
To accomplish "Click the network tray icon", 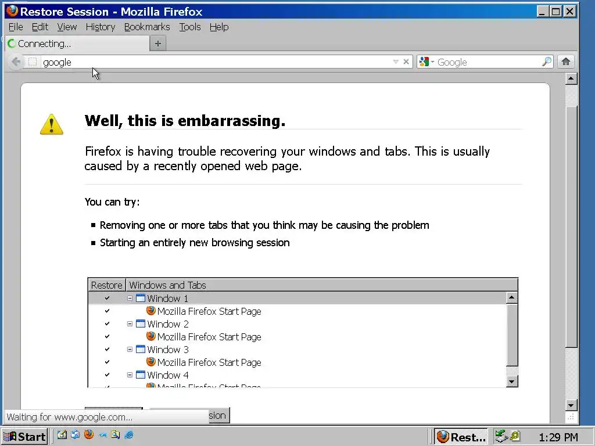I will pos(501,436).
